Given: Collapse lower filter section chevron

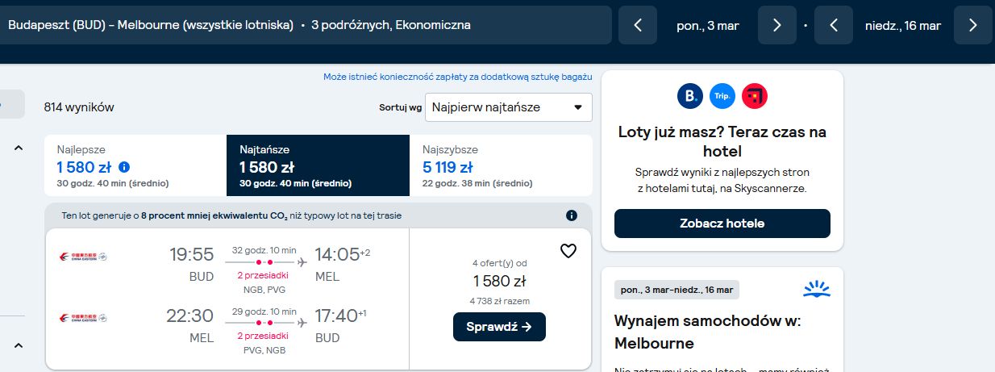Looking at the screenshot, I should (19, 345).
